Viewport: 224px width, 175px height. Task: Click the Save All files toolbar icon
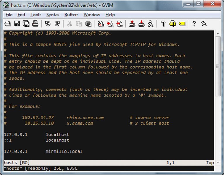pyautogui.click(x=26, y=24)
